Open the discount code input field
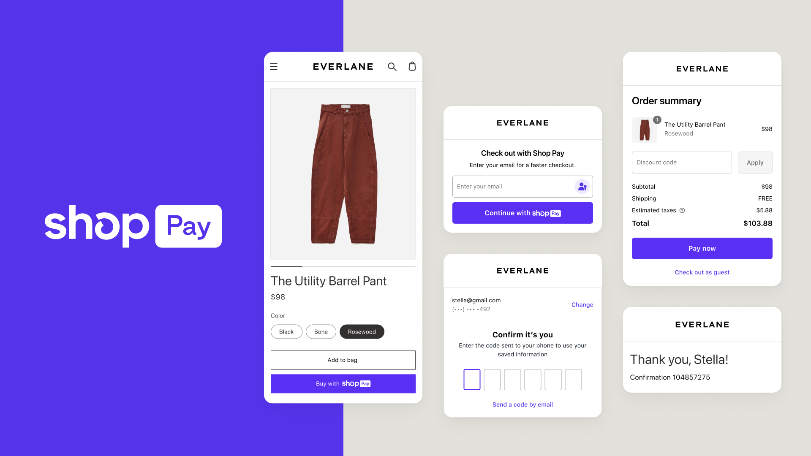This screenshot has width=811, height=456. click(x=680, y=162)
